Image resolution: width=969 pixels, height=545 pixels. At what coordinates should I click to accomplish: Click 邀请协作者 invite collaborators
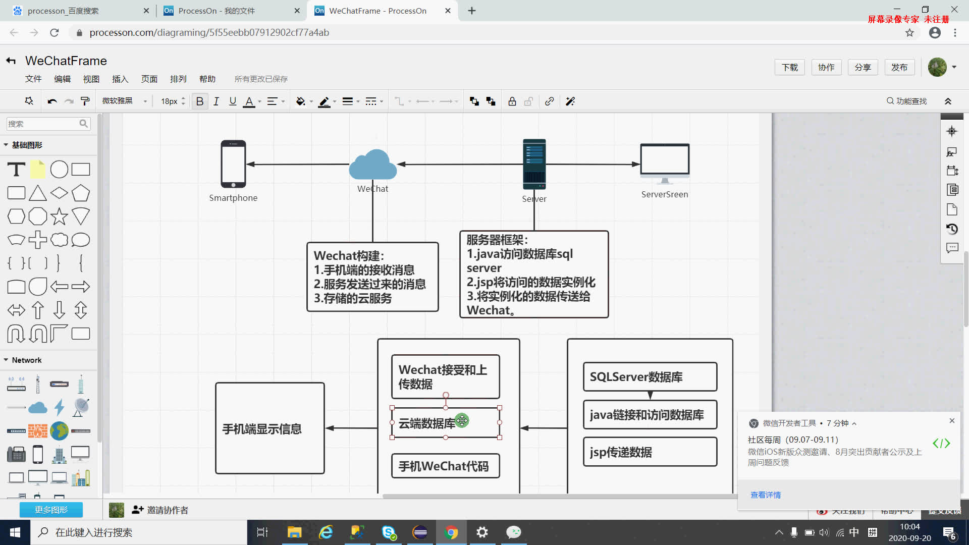[x=160, y=510]
